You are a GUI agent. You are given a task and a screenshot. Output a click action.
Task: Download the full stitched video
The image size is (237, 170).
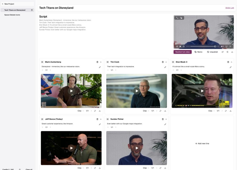click(x=232, y=52)
